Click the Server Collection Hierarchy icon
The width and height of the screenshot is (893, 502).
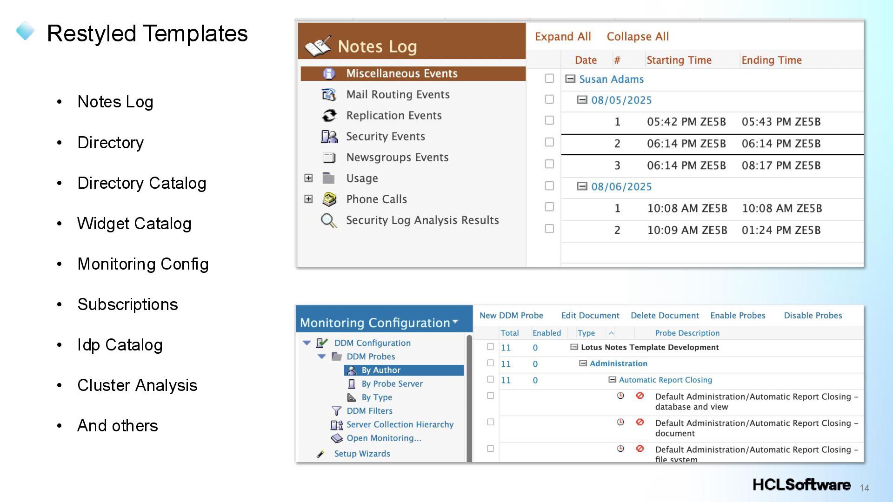pyautogui.click(x=336, y=425)
